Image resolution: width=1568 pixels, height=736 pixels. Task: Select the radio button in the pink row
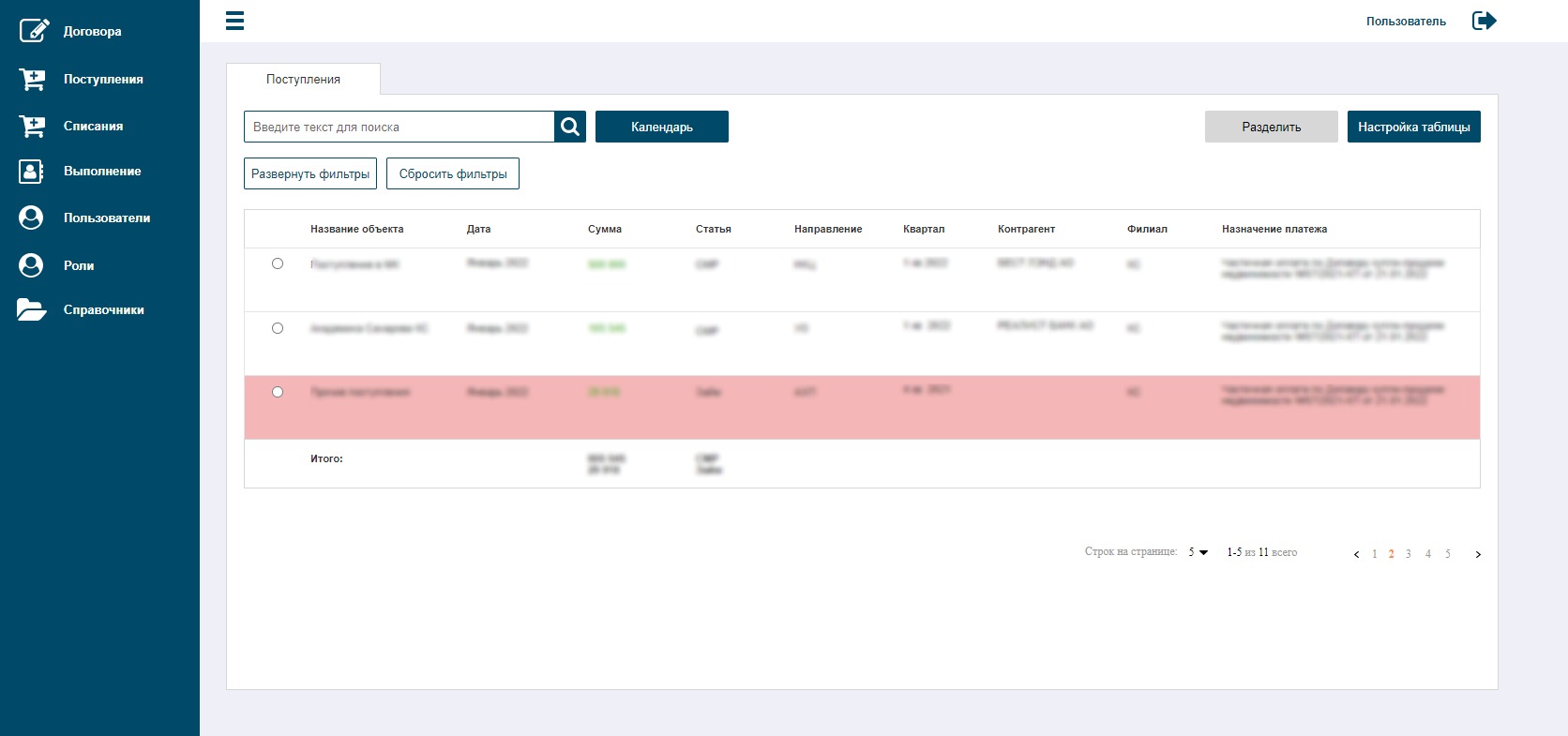(x=278, y=392)
